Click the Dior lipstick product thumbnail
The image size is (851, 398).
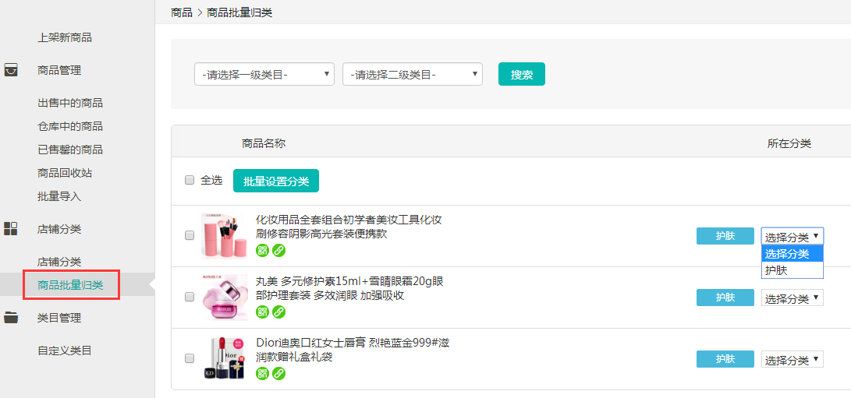(x=225, y=358)
